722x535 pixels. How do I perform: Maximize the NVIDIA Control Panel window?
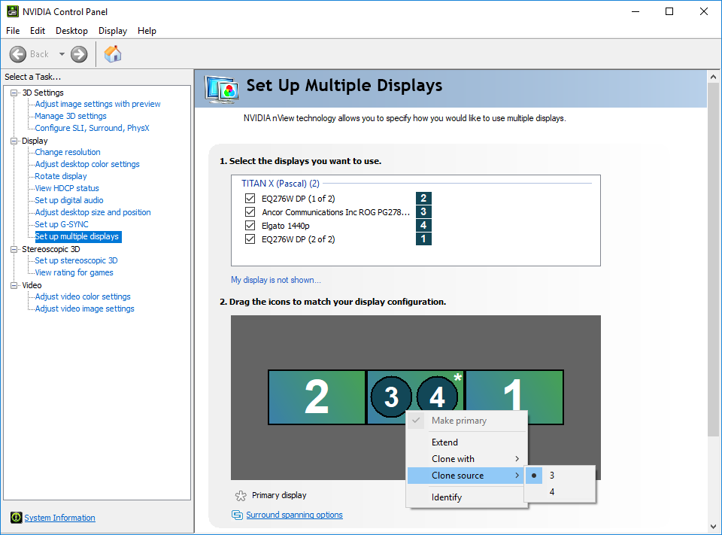click(x=669, y=11)
